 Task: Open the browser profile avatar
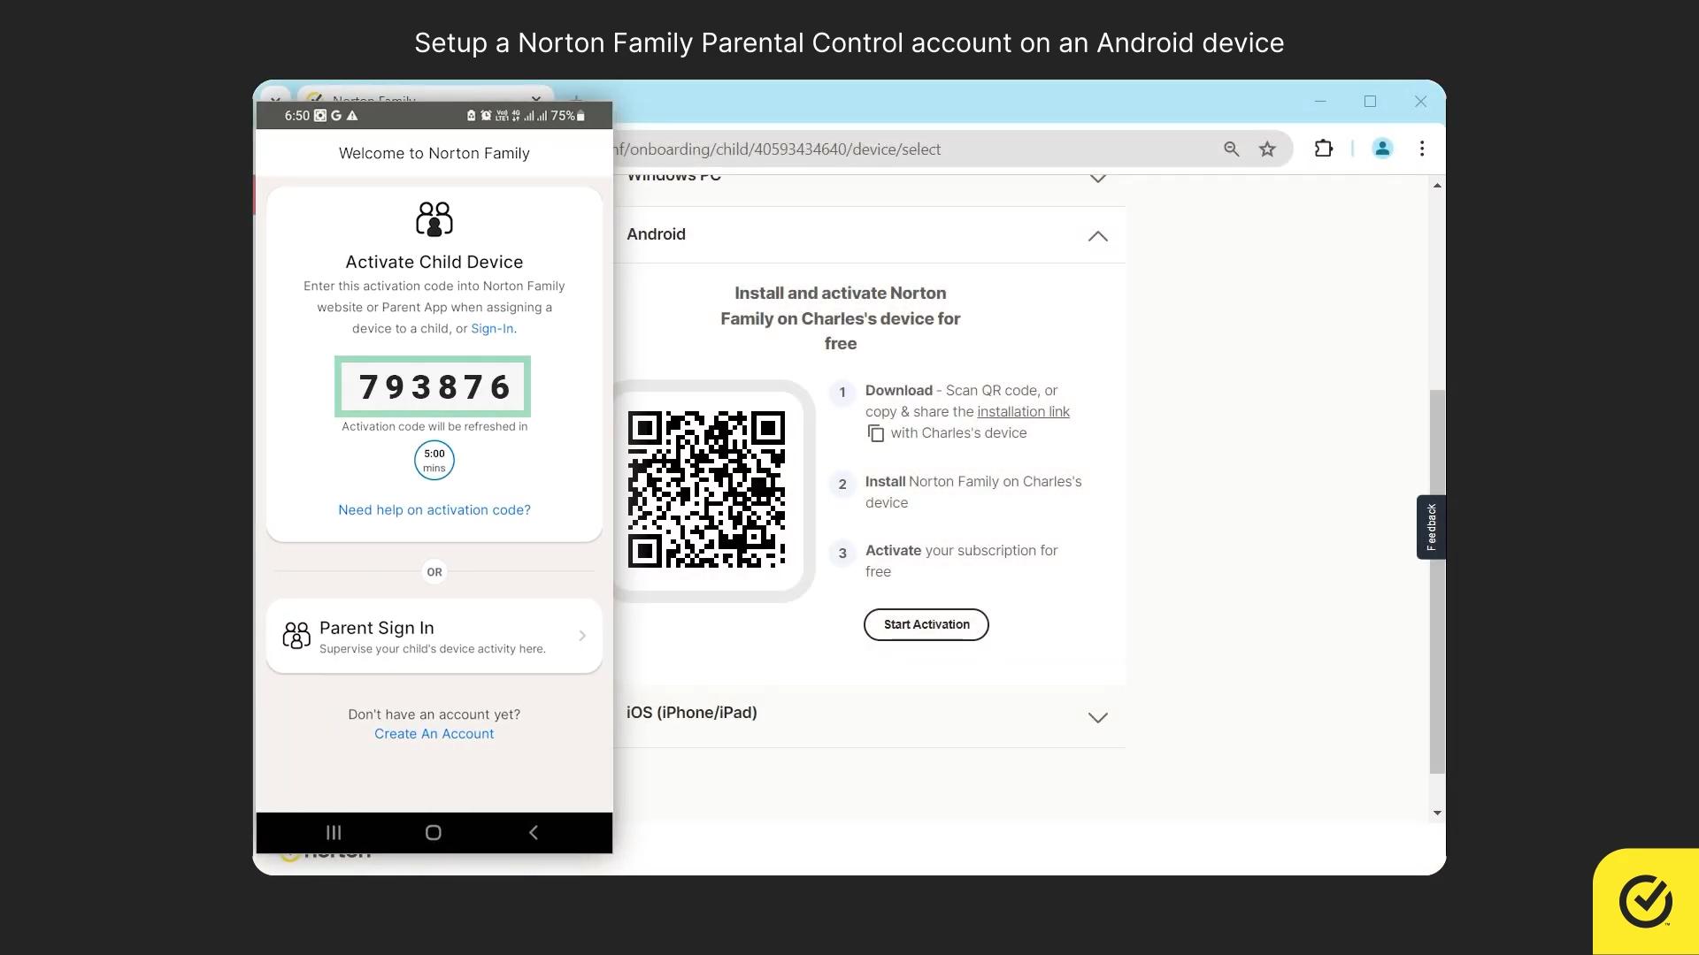tap(1382, 149)
